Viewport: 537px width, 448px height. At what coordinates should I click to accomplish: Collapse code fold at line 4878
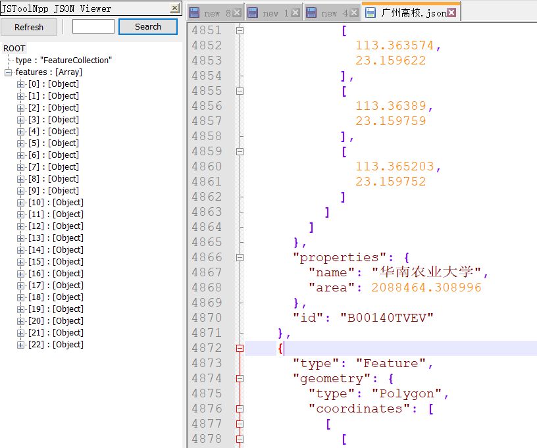pyautogui.click(x=240, y=439)
